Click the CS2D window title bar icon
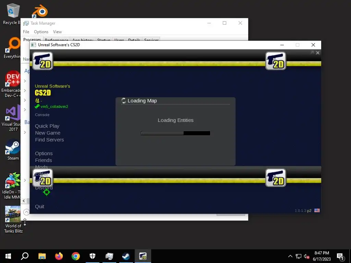Viewport: 351px width, 263px height. pyautogui.click(x=34, y=45)
